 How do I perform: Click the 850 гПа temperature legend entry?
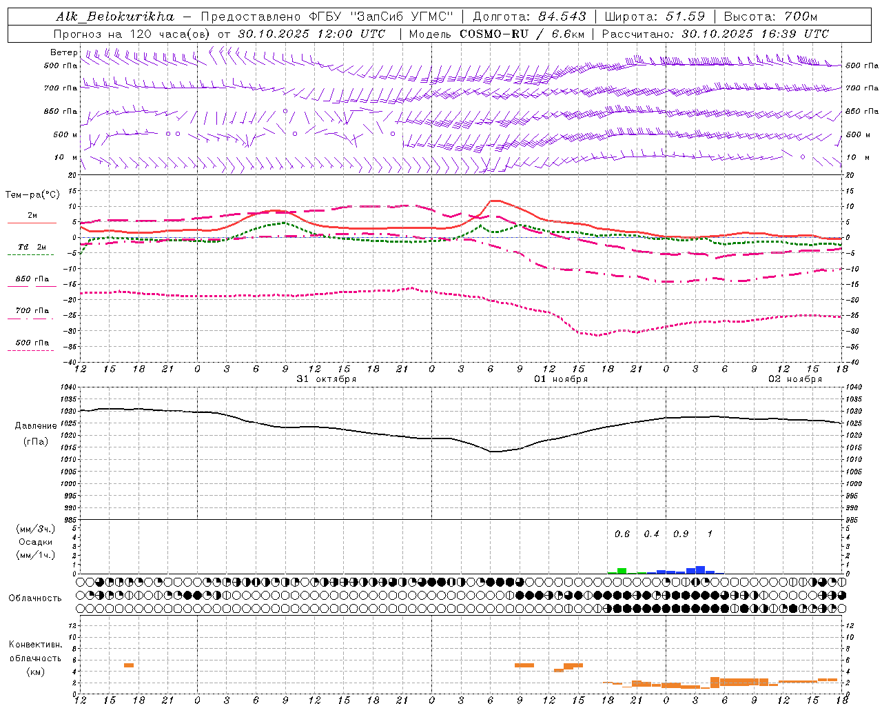(32, 279)
